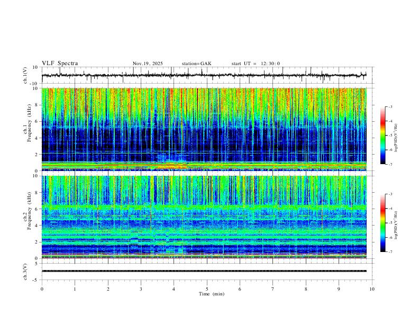Click ch.1 "Frequency (kHz)" axis label
This screenshot has height=324, width=419.
(30, 123)
